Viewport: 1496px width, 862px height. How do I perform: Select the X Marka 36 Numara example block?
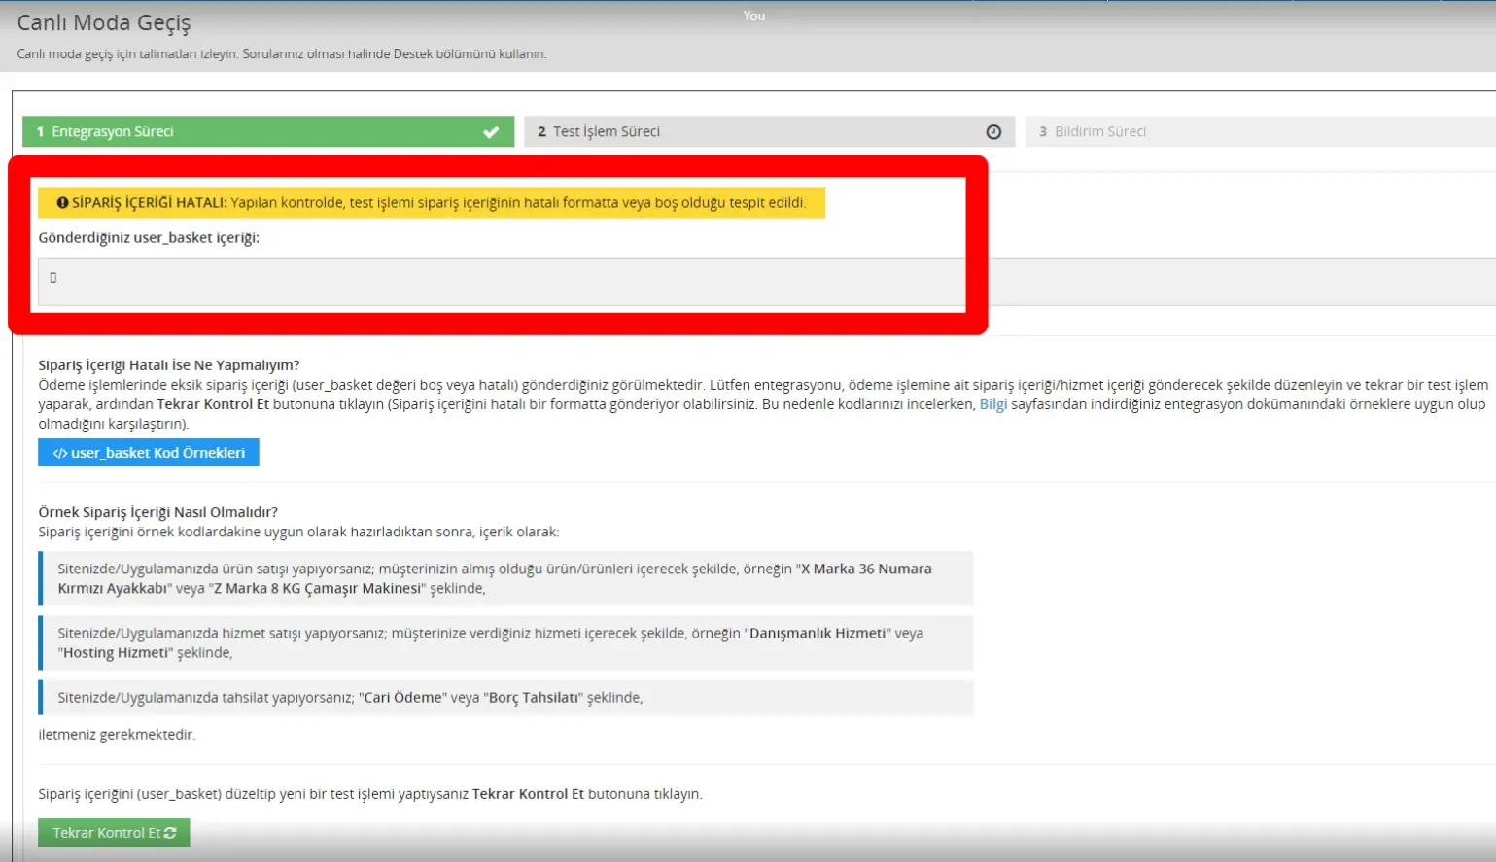(505, 578)
